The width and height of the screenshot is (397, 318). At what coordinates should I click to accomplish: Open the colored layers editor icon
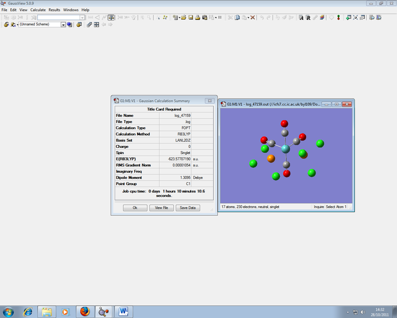point(322,17)
